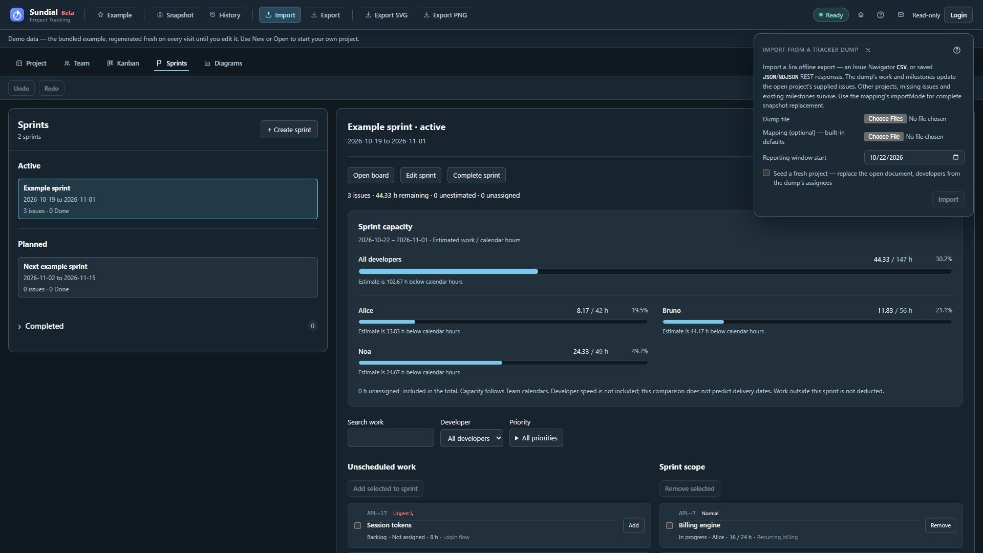
Task: Click the mail envelope icon
Action: point(901,15)
